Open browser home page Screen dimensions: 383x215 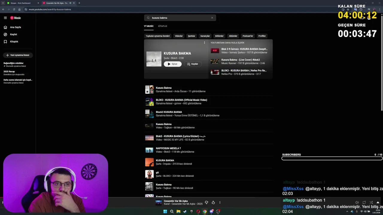(19, 9)
